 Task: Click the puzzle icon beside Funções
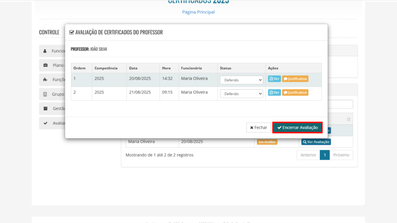click(x=45, y=80)
